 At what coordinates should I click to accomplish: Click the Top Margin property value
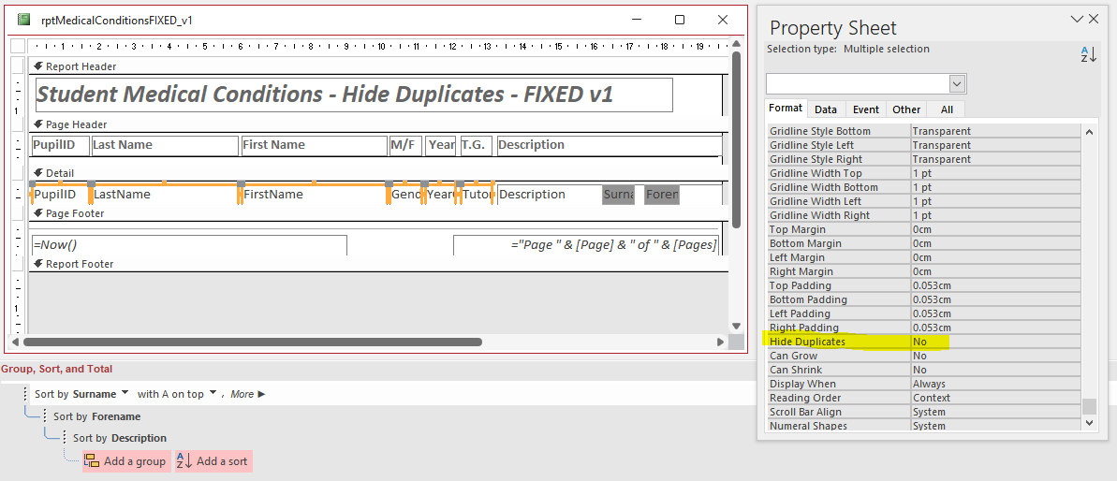tap(996, 229)
